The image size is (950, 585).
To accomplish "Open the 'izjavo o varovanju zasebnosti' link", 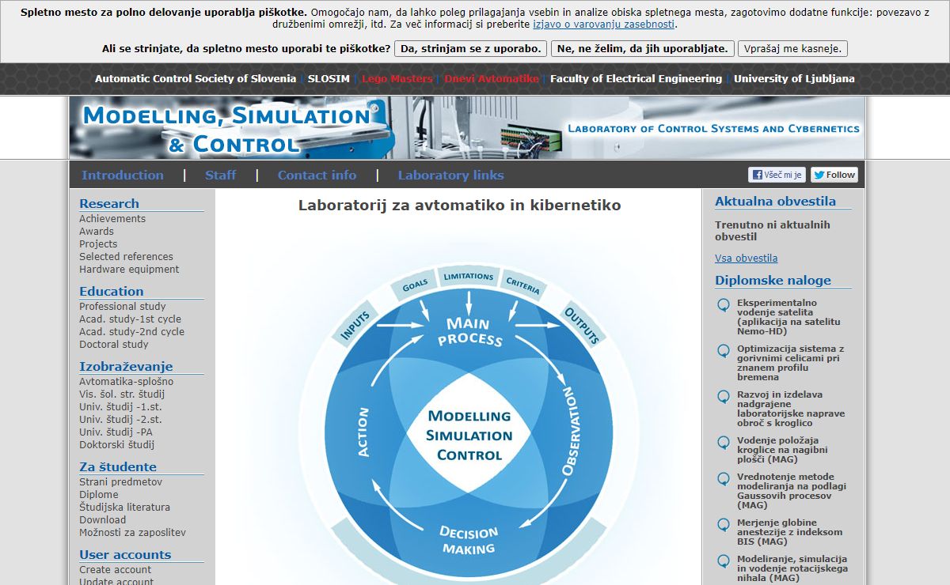I will point(603,25).
